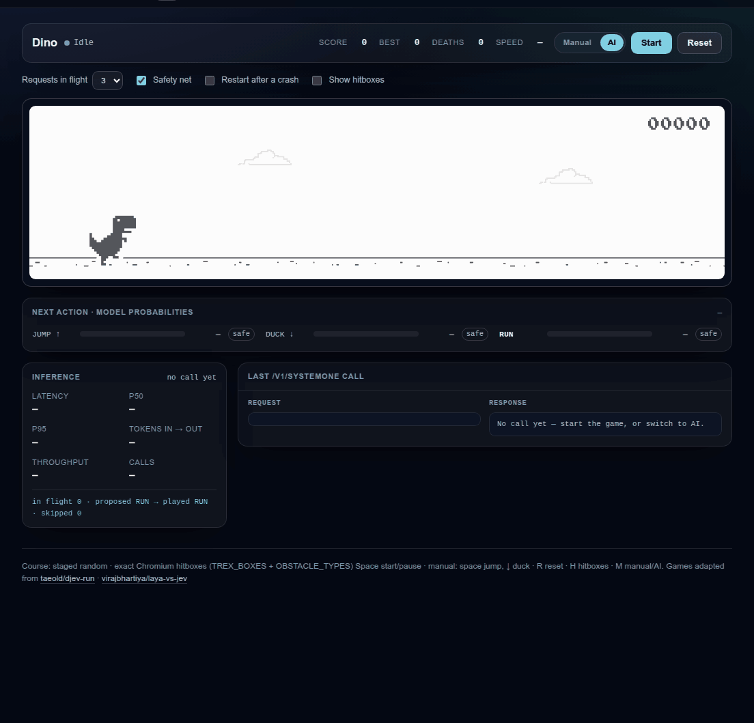
Task: Click the 'No call yet' response box
Action: [x=605, y=424]
